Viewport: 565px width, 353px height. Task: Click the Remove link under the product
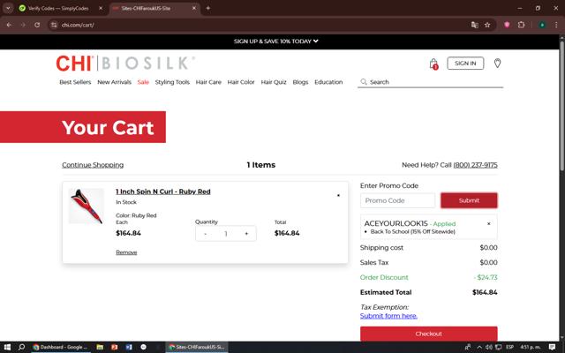click(126, 252)
